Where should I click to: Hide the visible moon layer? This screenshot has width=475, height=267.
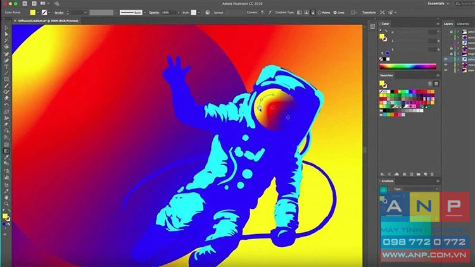446,65
